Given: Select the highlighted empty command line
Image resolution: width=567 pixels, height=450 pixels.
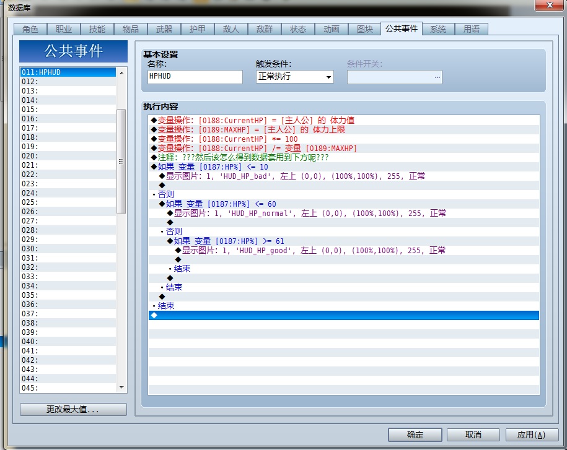Looking at the screenshot, I should tap(344, 315).
